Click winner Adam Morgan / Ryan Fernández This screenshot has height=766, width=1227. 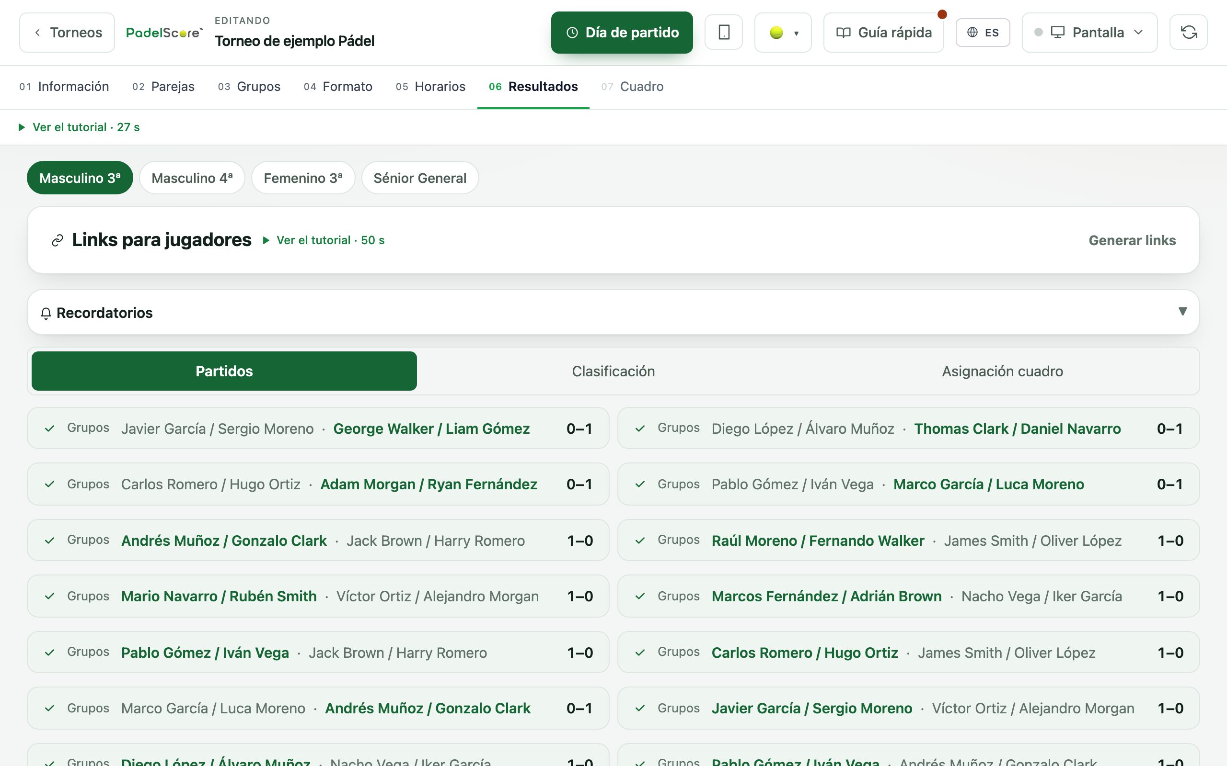coord(428,484)
